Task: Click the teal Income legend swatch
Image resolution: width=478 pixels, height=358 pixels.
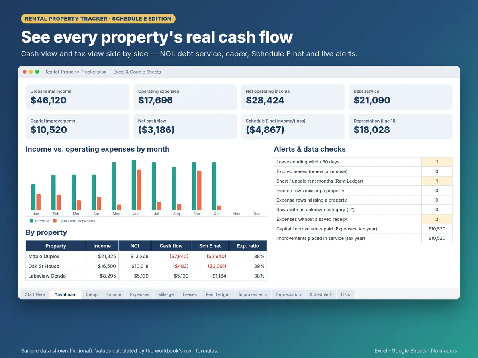Action: tap(31, 221)
